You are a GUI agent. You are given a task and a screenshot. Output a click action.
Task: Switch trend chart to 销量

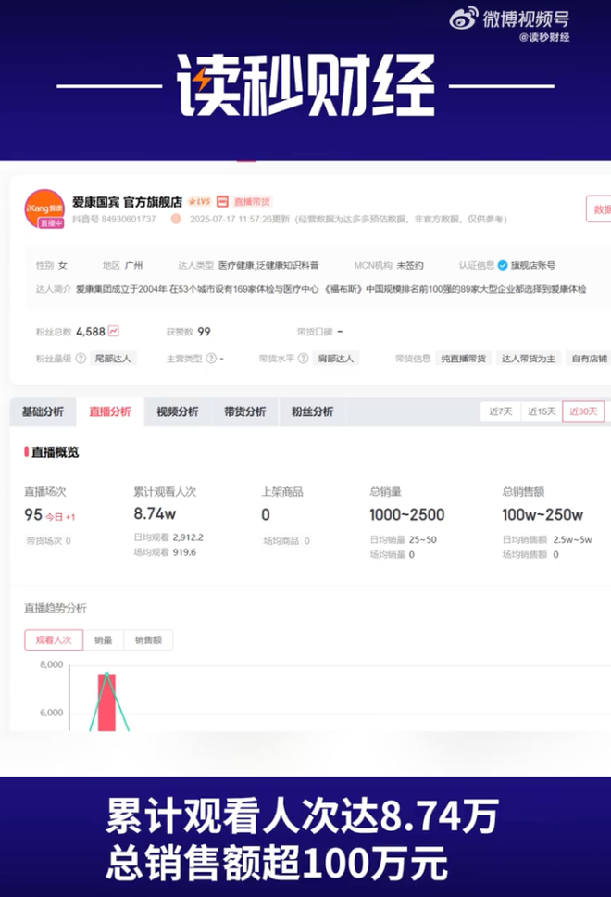coord(104,639)
